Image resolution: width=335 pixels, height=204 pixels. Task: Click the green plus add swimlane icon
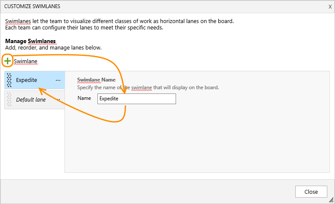pyautogui.click(x=8, y=61)
